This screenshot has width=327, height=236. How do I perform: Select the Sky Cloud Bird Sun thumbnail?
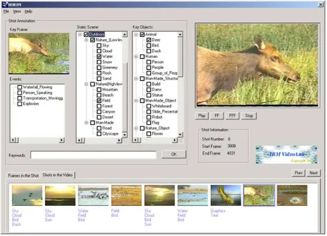tap(160, 196)
